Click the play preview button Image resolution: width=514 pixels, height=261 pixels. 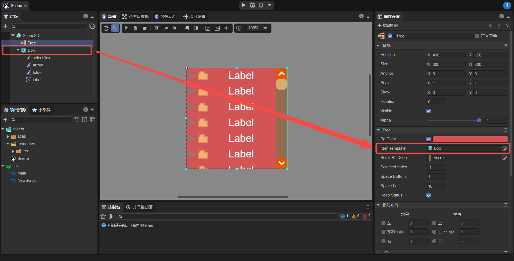(244, 5)
